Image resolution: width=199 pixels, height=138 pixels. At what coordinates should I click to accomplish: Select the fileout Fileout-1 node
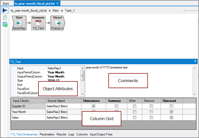click(x=58, y=23)
